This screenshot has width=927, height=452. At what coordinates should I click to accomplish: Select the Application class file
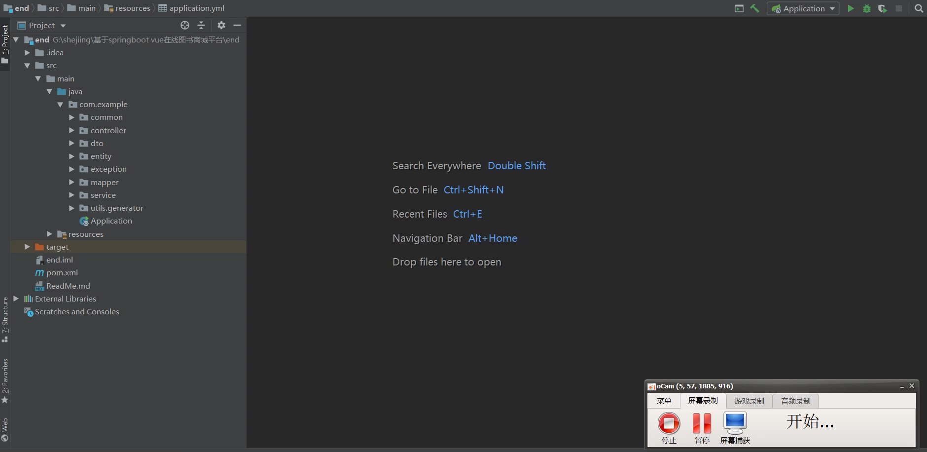click(x=111, y=221)
